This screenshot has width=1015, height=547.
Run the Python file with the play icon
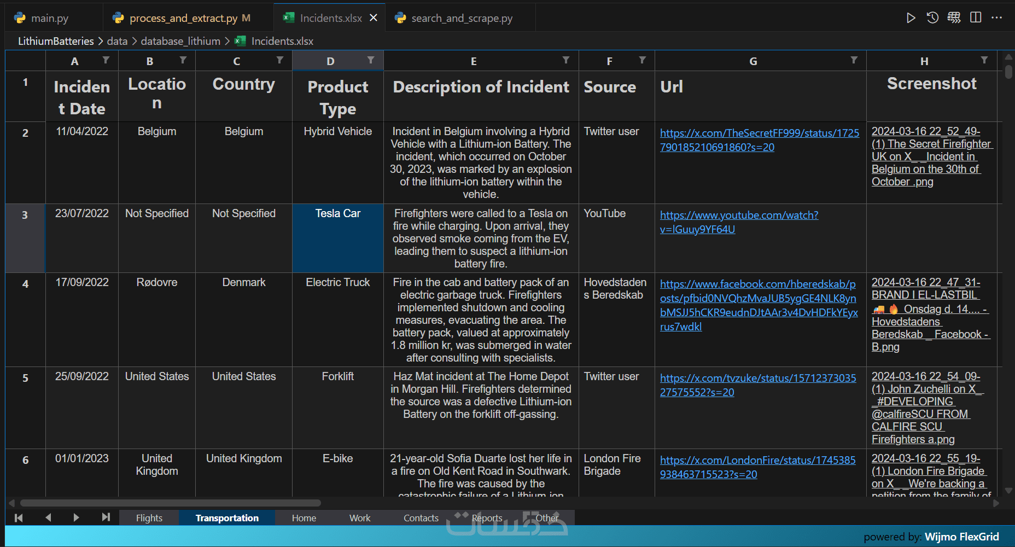click(911, 18)
